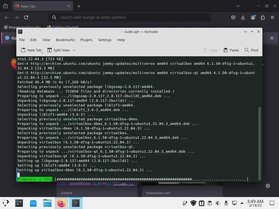The height and width of the screenshot is (209, 279).
Task: Click Konsole terminal icon in title bar
Action: (x=20, y=32)
